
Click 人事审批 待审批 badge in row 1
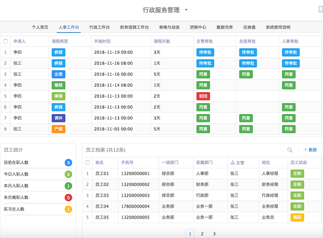tap(291, 52)
